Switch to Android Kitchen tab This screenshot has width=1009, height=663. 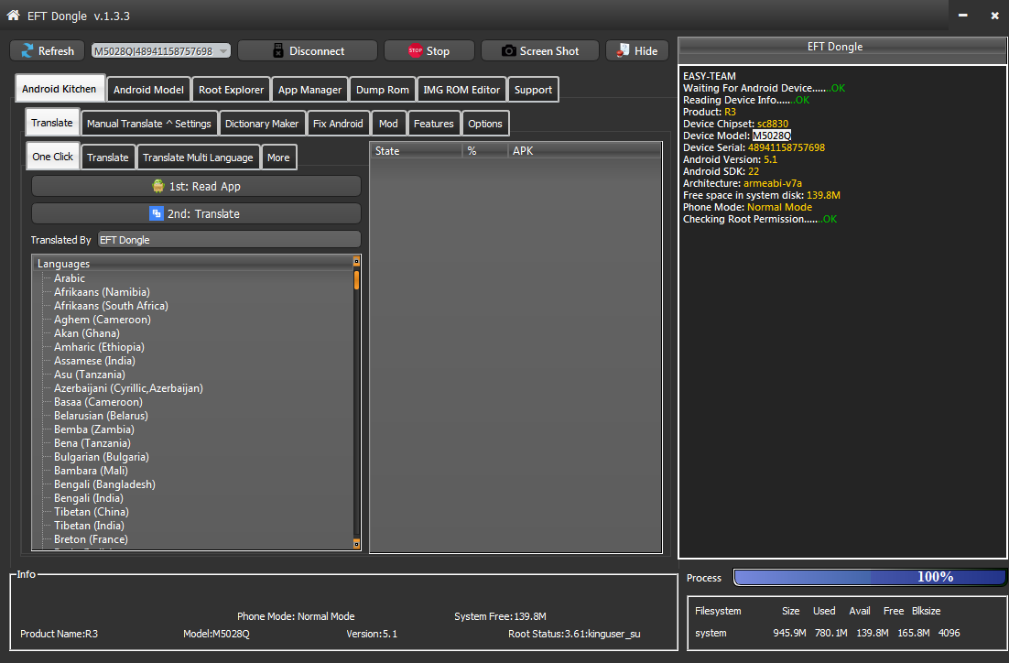click(60, 89)
